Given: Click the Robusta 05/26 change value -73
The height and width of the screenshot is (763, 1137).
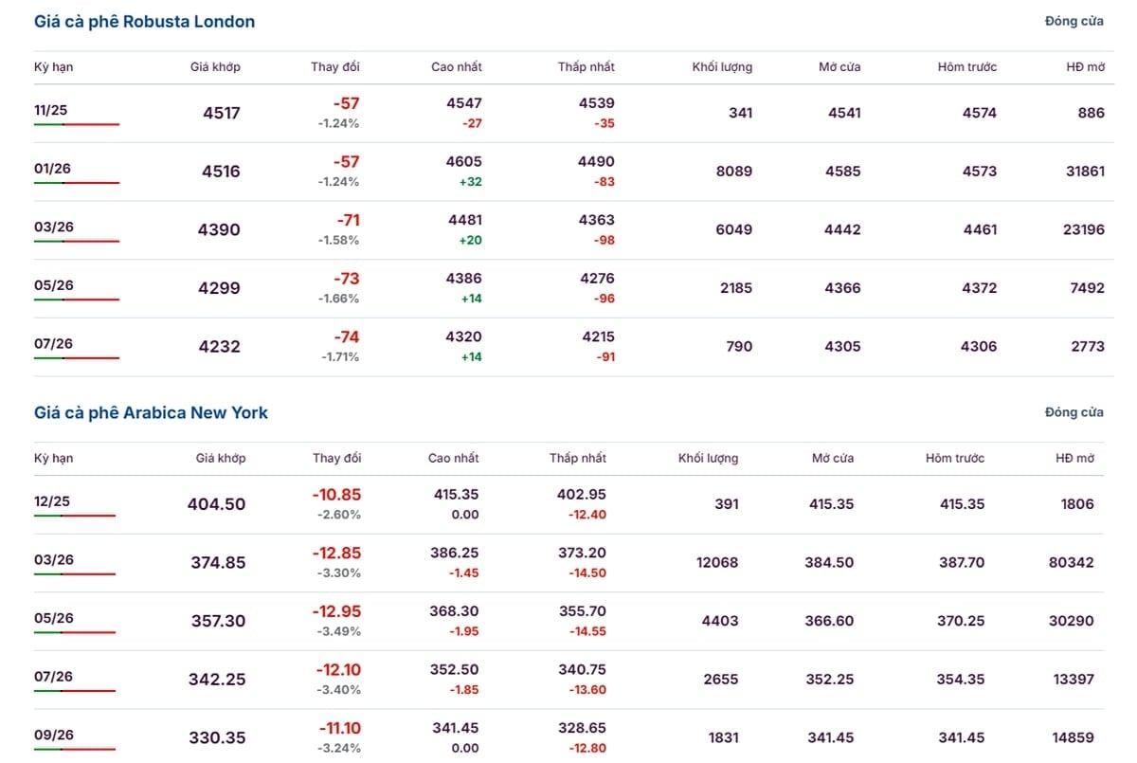Looking at the screenshot, I should pyautogui.click(x=346, y=279).
